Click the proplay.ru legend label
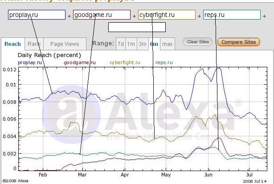The image size is (274, 184). pyautogui.click(x=30, y=62)
